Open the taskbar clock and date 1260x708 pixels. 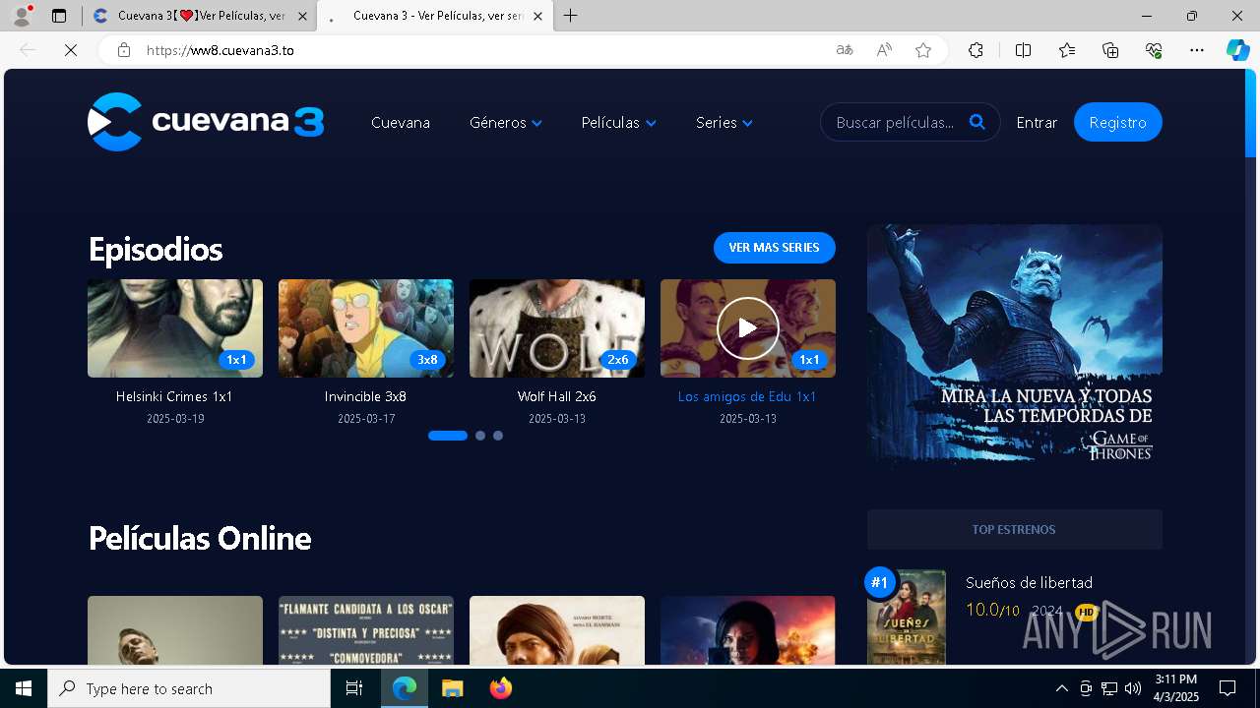1176,688
